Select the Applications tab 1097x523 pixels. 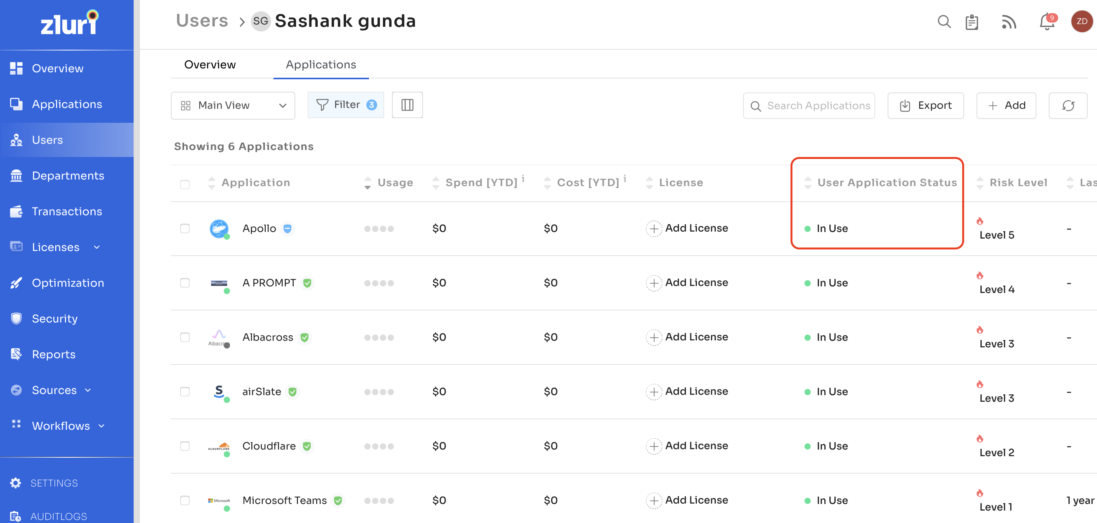[x=320, y=65]
